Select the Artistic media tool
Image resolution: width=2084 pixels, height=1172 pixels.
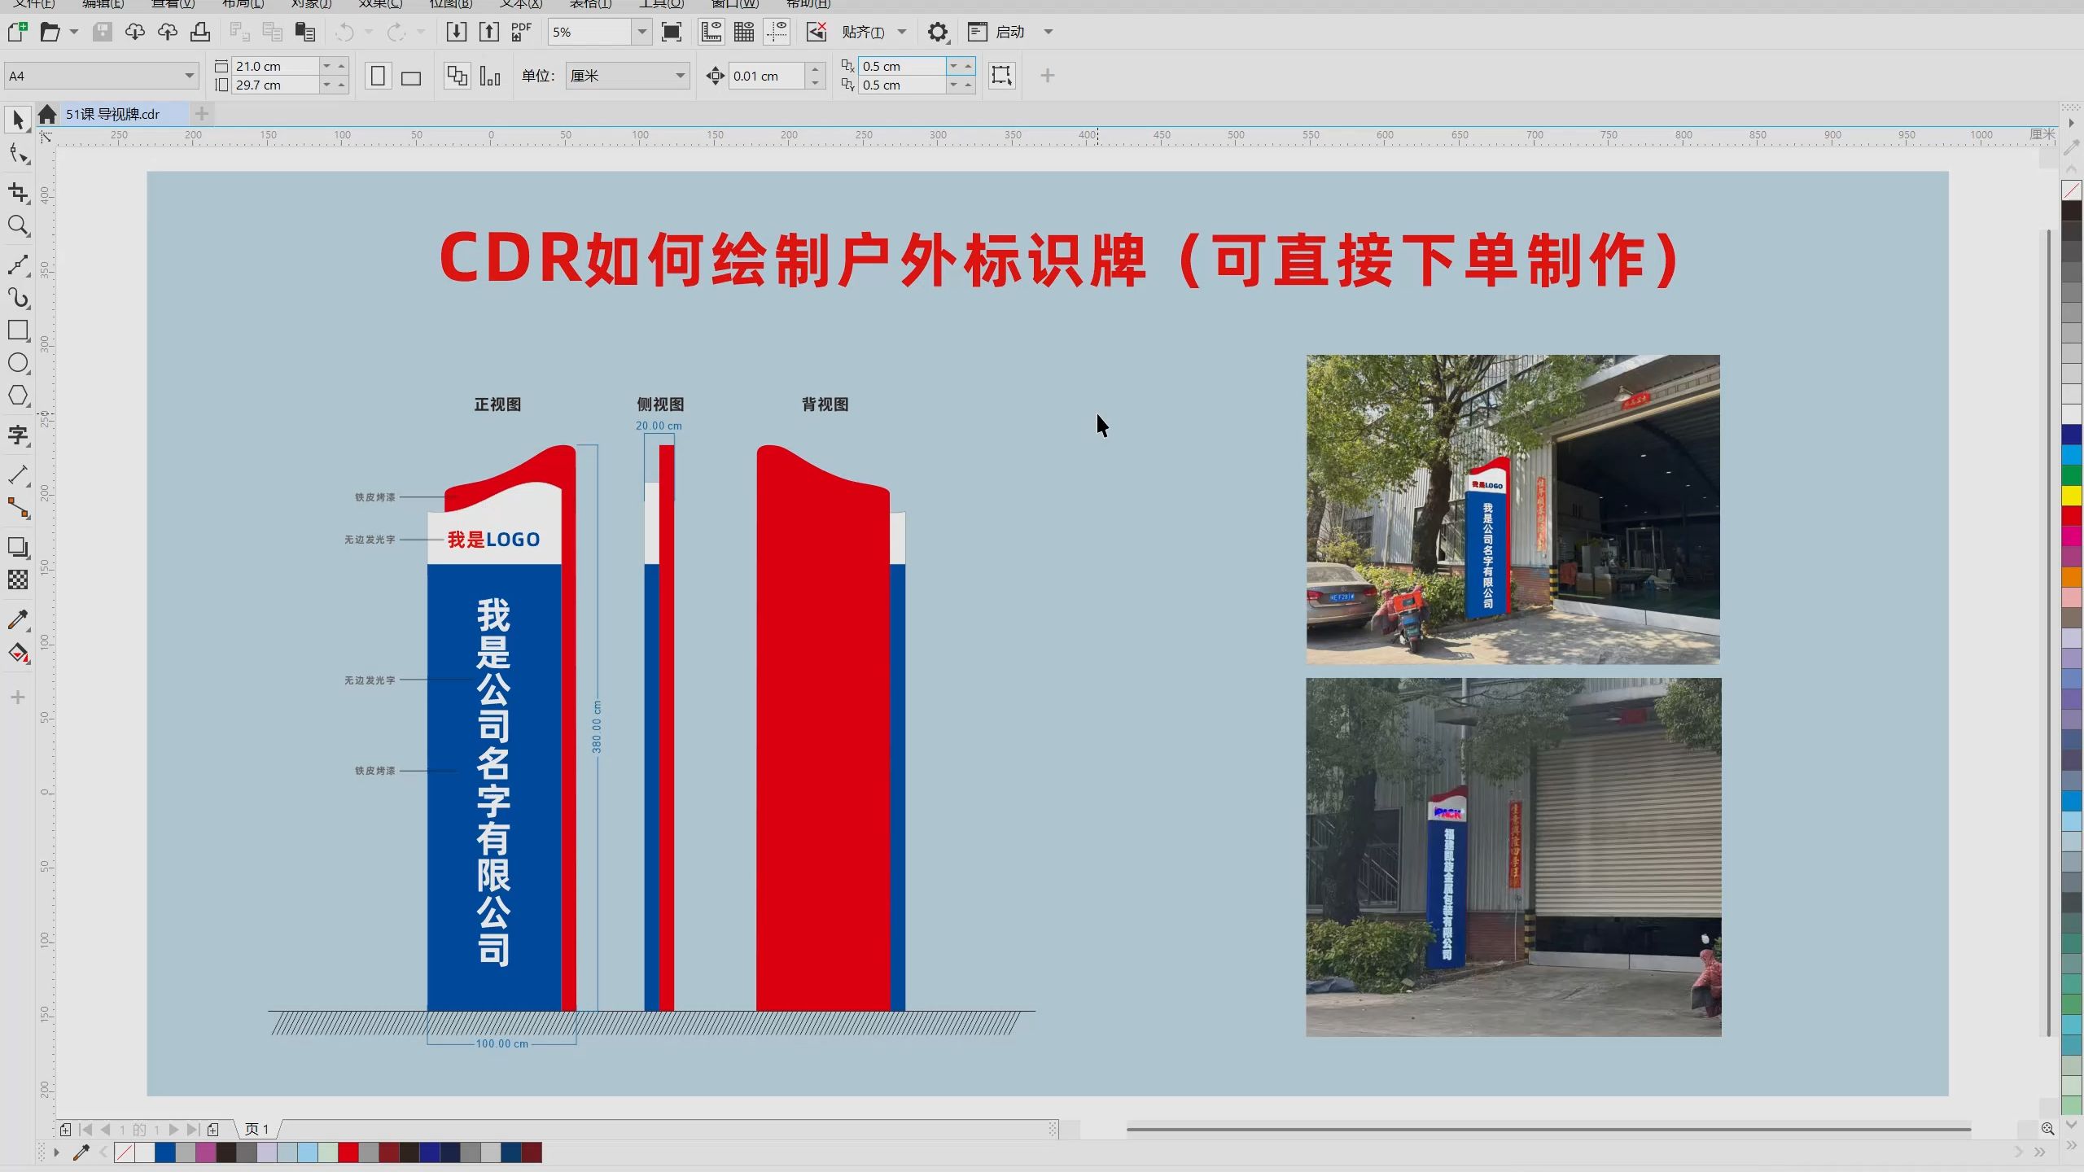[18, 298]
